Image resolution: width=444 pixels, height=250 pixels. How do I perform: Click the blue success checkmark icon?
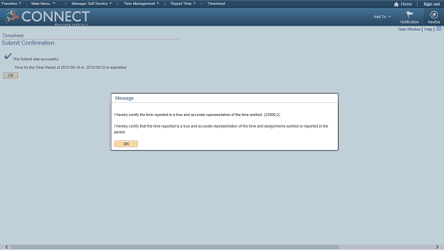point(8,56)
